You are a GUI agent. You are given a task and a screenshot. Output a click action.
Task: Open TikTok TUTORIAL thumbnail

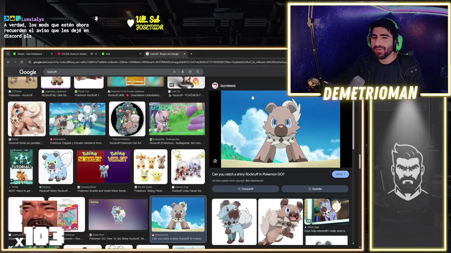point(21,167)
